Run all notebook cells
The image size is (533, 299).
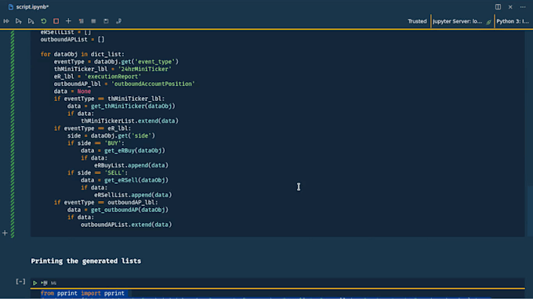tap(6, 21)
